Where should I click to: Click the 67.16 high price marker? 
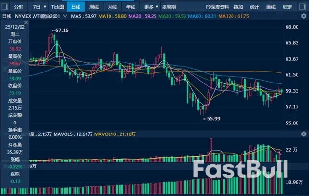[60, 31]
